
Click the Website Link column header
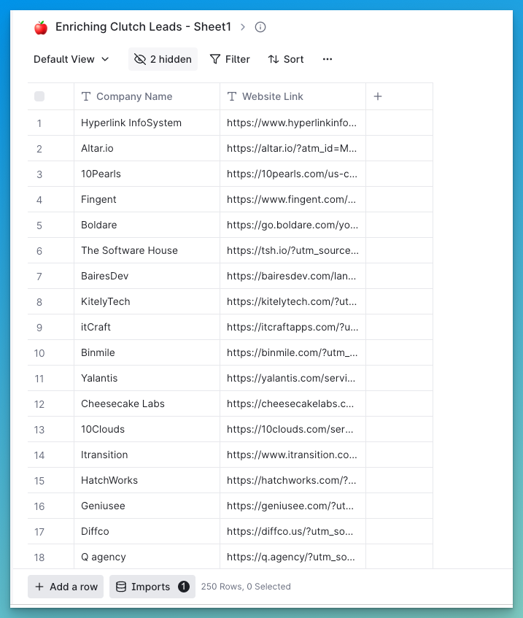coord(293,96)
